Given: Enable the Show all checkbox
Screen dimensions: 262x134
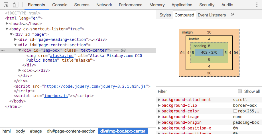Looking at the screenshot, I should click(x=240, y=91).
